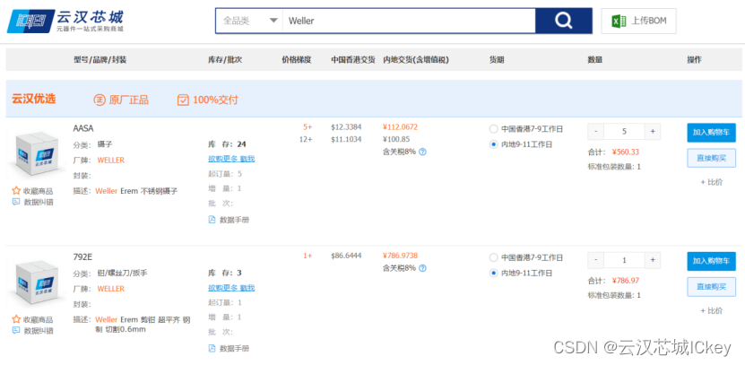Viewport: 745px width, 365px height.
Task: Click the Excel icon on 上传BOM
Action: (618, 21)
